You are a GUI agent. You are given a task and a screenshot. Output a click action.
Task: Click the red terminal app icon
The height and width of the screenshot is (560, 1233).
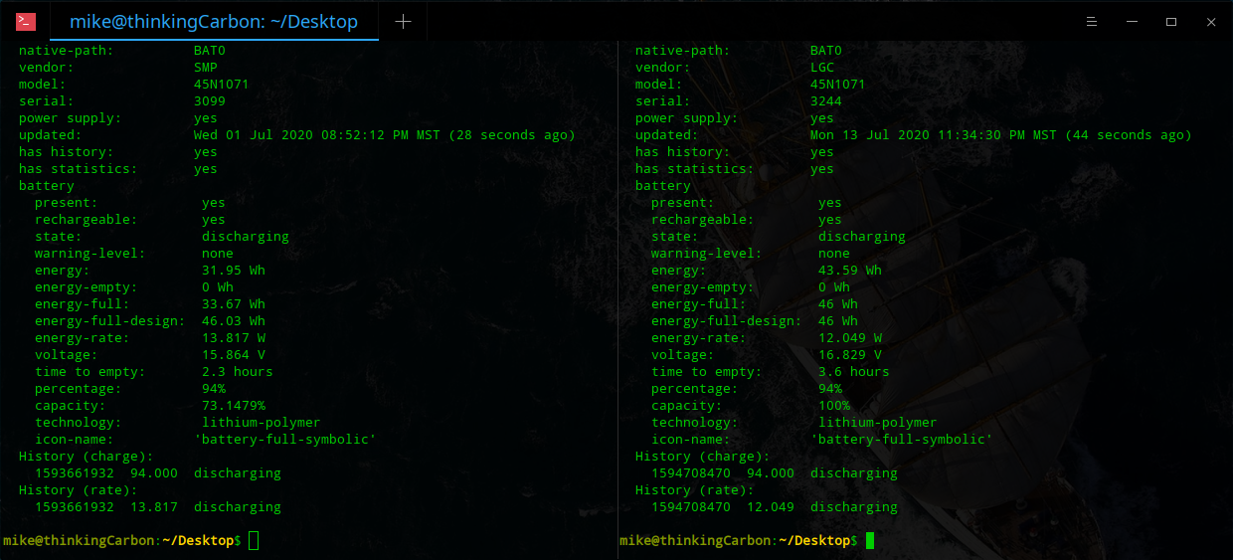[x=26, y=21]
